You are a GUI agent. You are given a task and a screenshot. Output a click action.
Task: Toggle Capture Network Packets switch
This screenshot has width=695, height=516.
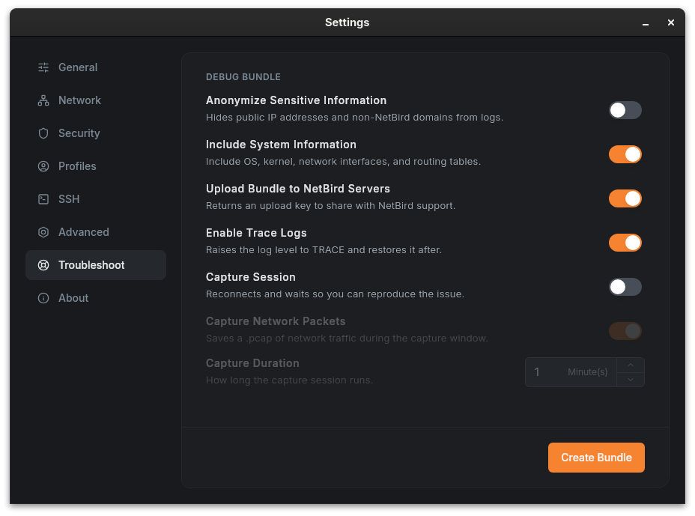625,331
